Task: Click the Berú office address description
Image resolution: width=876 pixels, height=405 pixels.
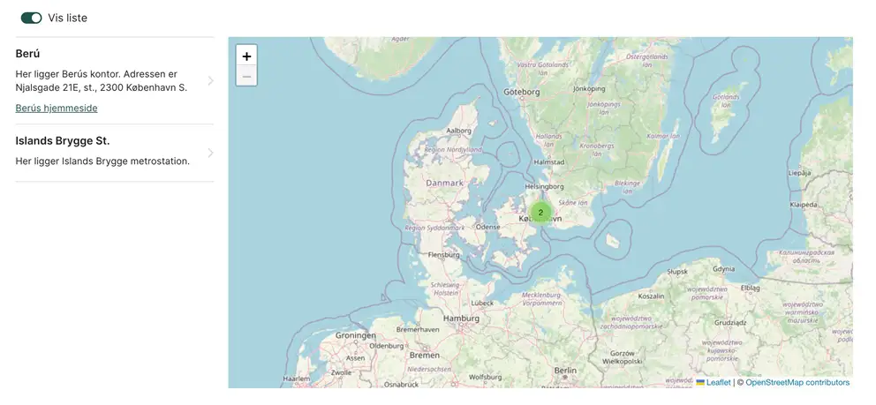Action: [102, 81]
